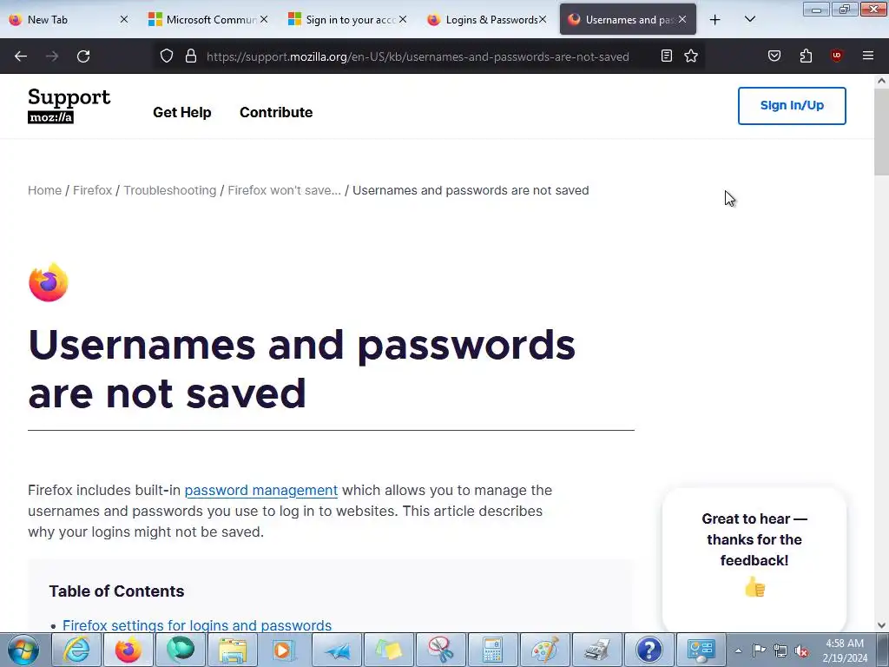Open the tracking protection shield icon

(166, 56)
